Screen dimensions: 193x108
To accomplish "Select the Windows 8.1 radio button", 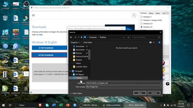I will (x=141, y=23).
